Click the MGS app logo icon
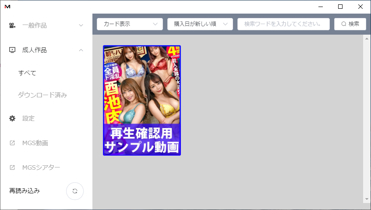The height and width of the screenshot is (210, 371). click(x=7, y=7)
